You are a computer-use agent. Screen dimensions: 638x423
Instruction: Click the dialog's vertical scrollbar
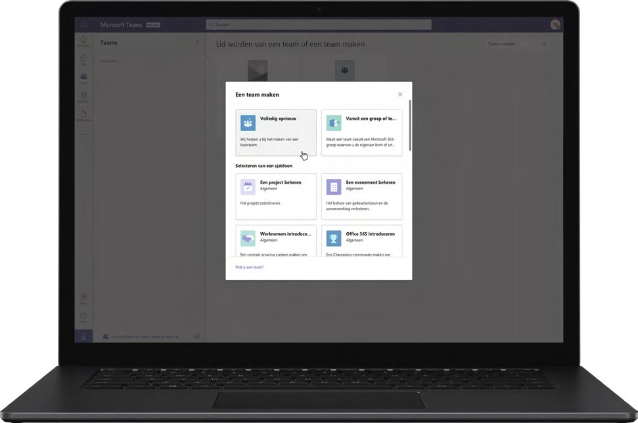(410, 125)
